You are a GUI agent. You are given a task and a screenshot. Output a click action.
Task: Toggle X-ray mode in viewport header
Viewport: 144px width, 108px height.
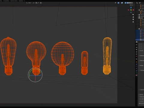pos(126,3)
